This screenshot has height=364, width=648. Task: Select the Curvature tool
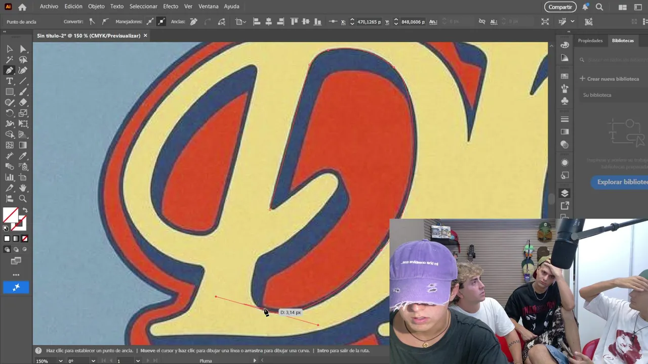23,70
